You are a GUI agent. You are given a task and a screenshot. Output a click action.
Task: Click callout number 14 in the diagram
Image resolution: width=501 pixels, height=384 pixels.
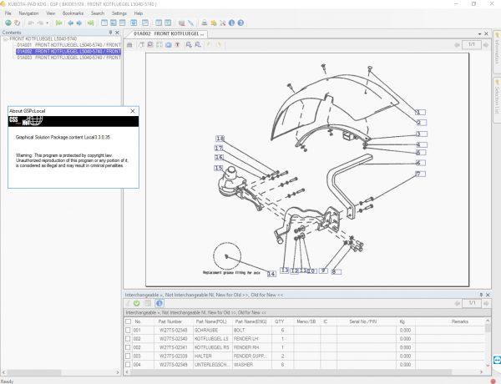click(x=271, y=274)
